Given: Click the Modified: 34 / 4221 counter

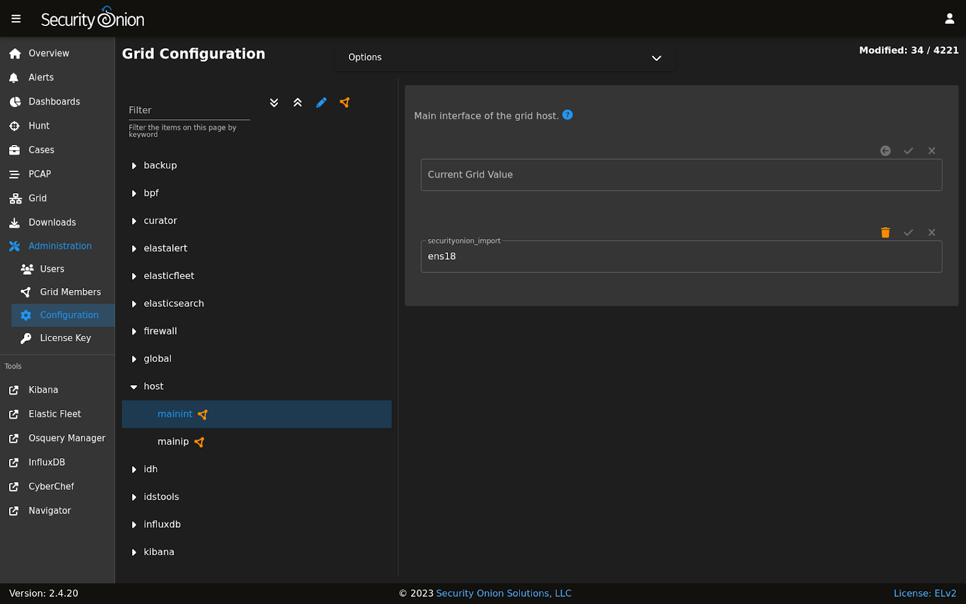Looking at the screenshot, I should (x=909, y=50).
